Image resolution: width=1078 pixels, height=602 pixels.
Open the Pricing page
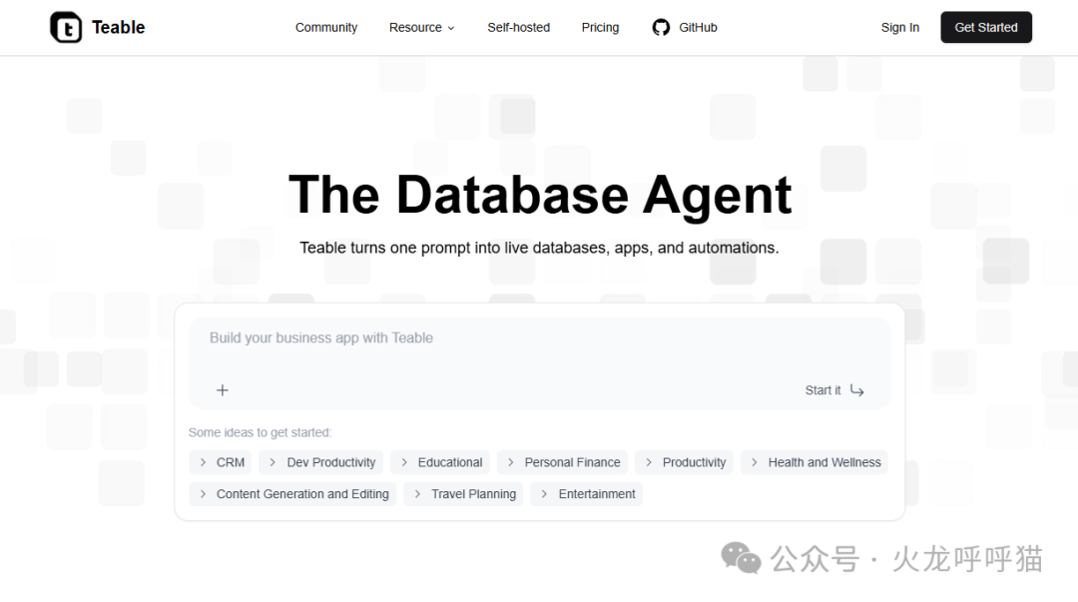coord(600,28)
